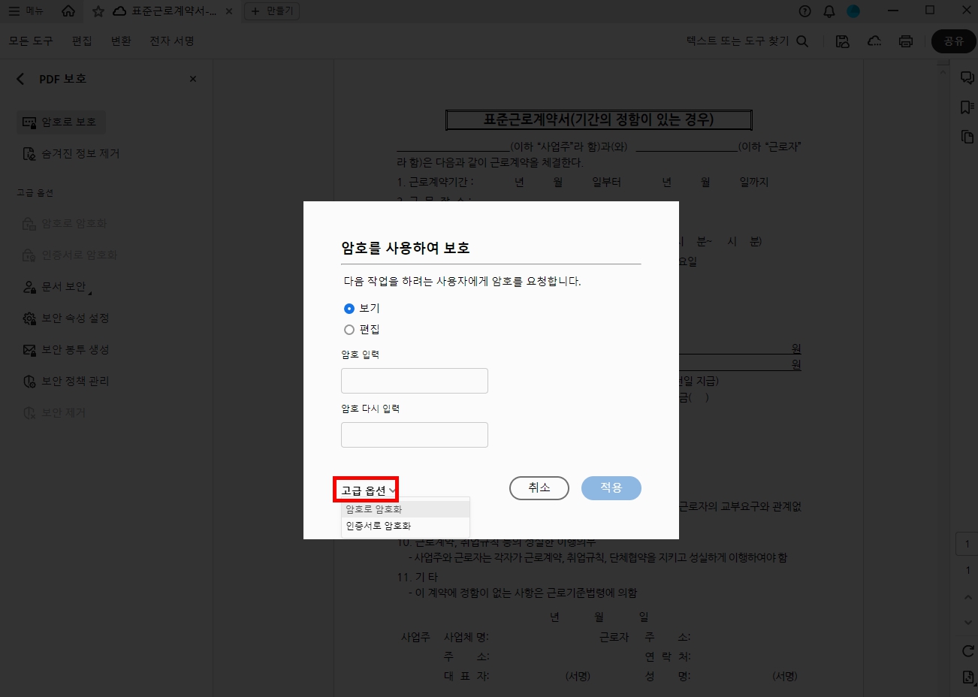This screenshot has width=978, height=697.
Task: Star the document with the favorite icon
Action: [x=98, y=11]
